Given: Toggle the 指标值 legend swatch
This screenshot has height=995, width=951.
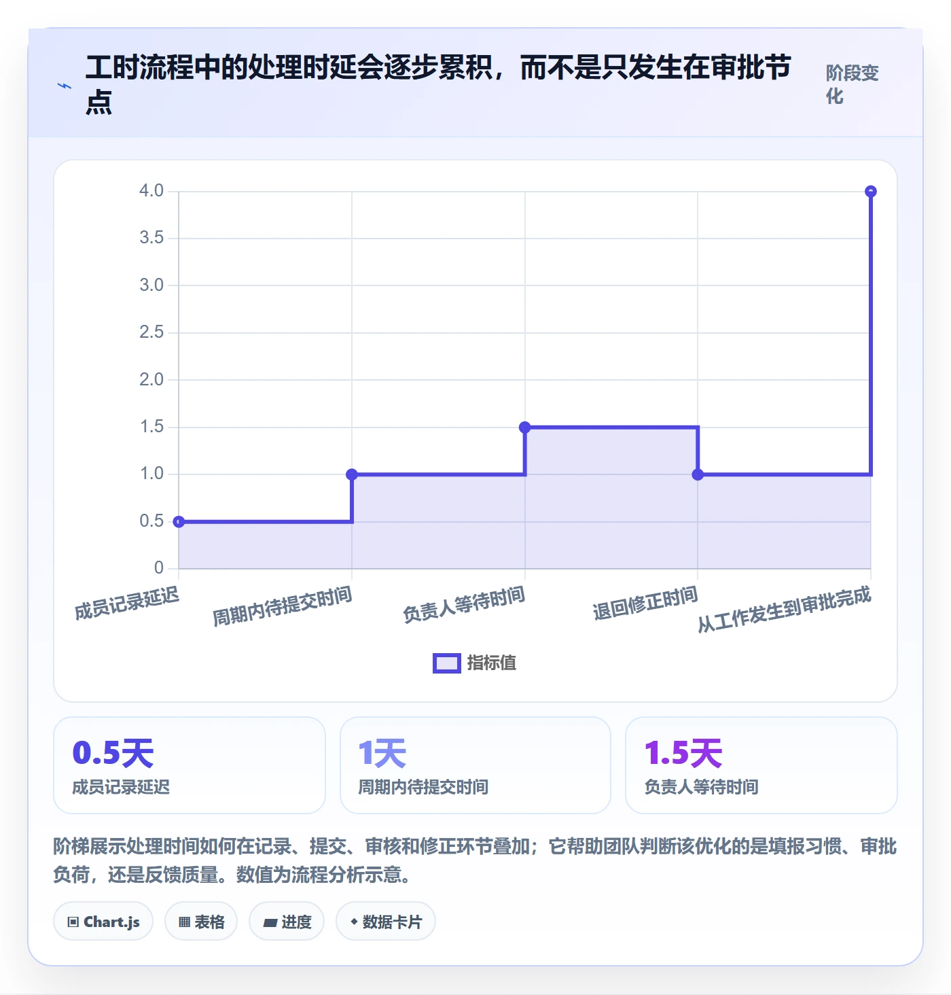Looking at the screenshot, I should (447, 663).
